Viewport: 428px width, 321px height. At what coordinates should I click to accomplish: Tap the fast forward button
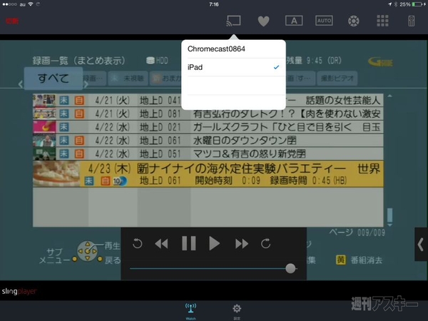(x=242, y=243)
